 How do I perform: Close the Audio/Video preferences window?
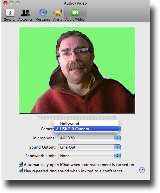point(5,3)
